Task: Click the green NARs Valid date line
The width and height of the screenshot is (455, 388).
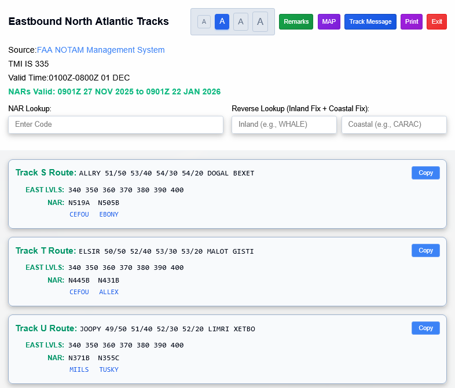Action: (x=115, y=91)
